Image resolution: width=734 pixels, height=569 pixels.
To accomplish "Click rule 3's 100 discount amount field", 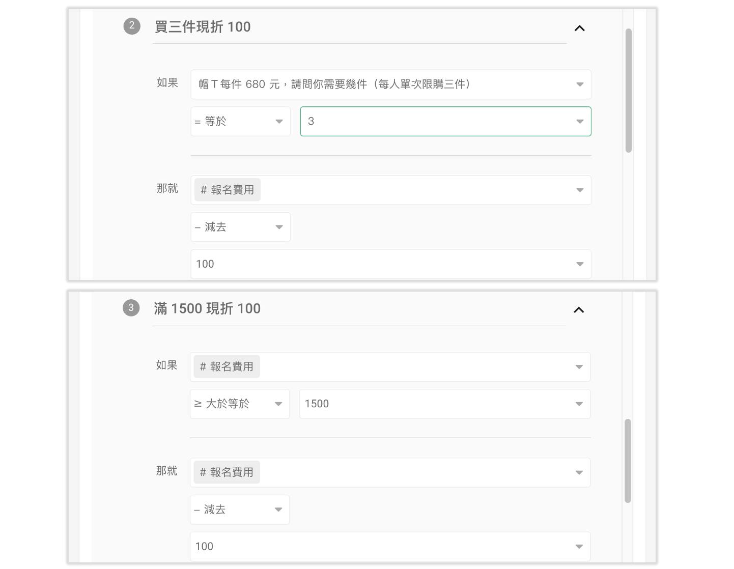I will pos(390,547).
